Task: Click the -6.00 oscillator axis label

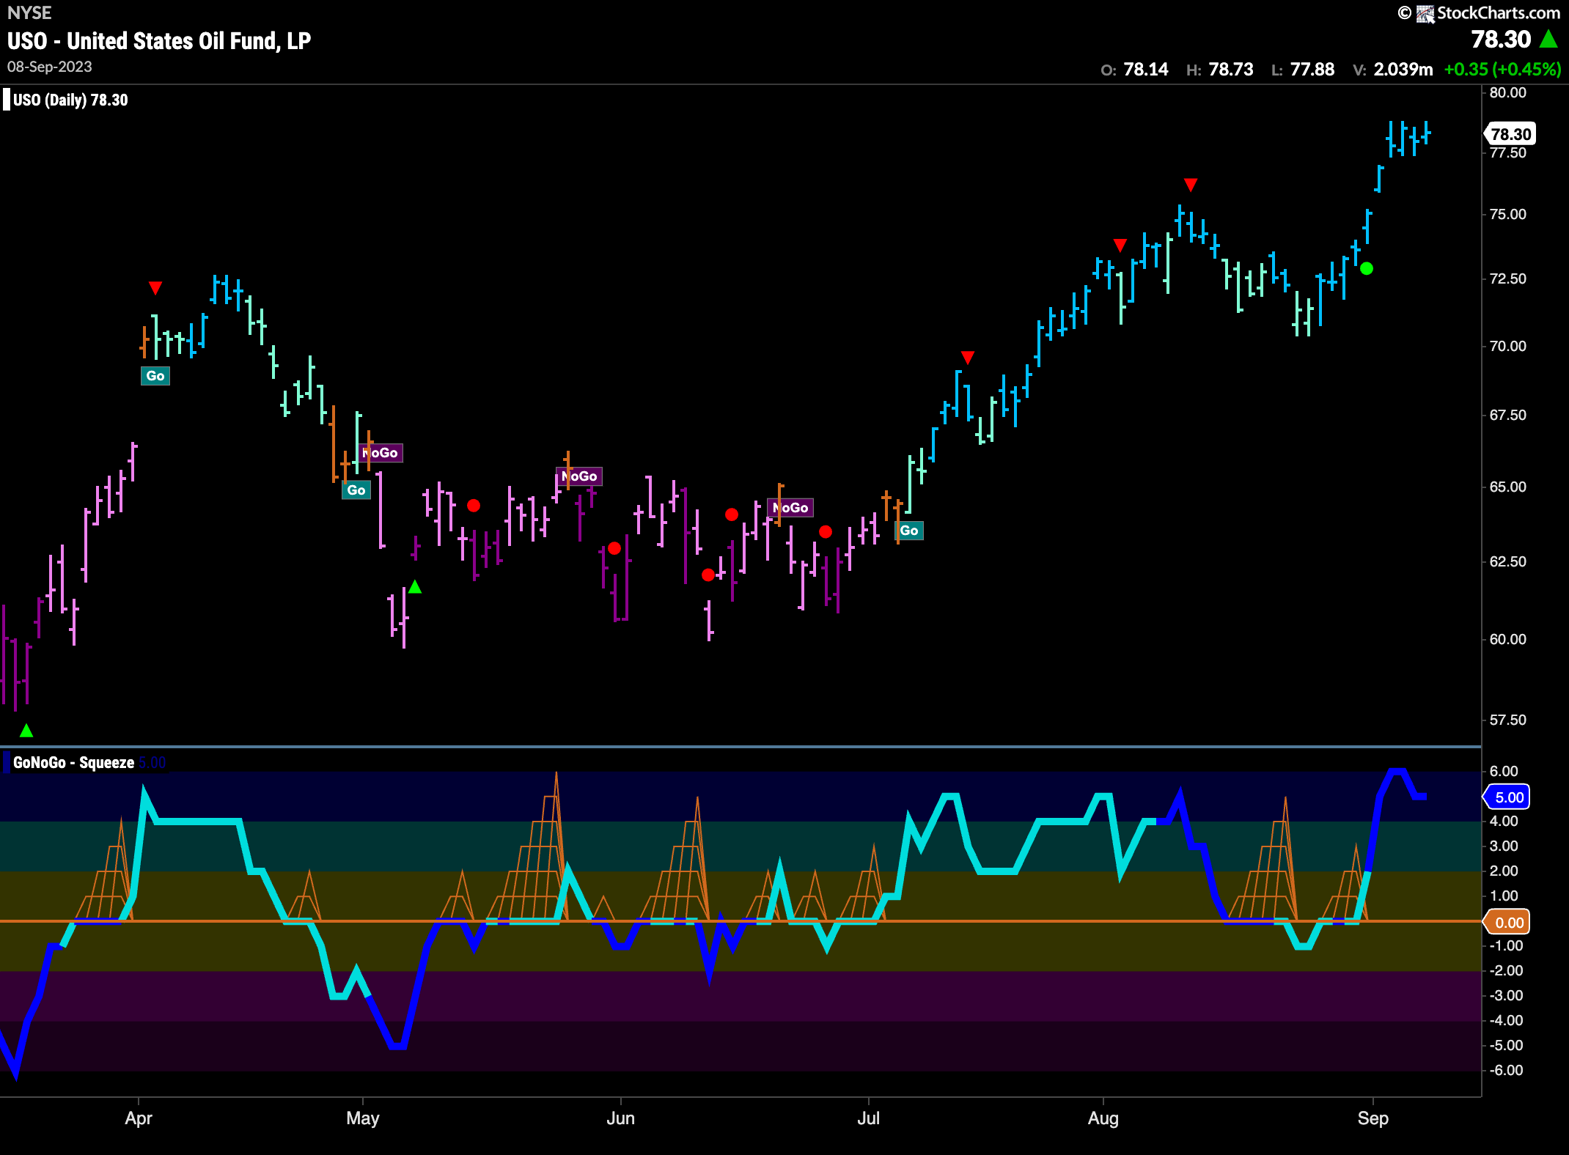Action: 1506,1070
